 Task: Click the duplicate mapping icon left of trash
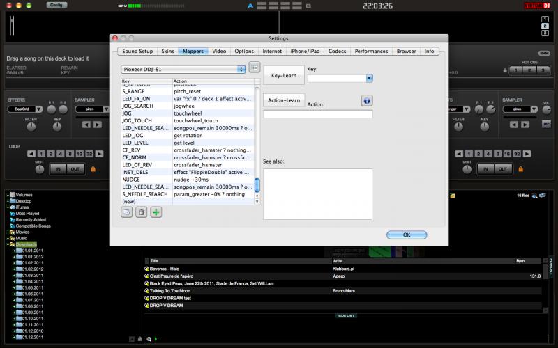coord(126,212)
